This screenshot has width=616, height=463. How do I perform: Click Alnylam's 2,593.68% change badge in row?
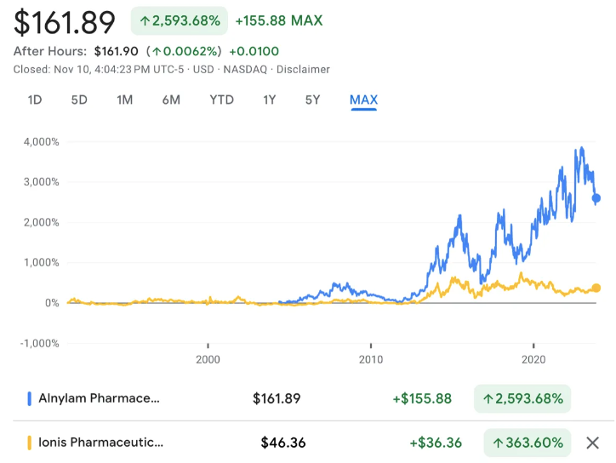coord(524,397)
